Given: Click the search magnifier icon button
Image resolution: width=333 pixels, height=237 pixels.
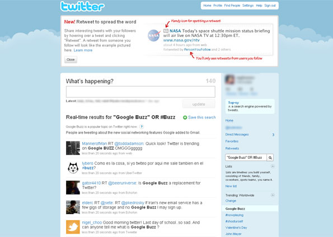Looking at the screenshot, I should 270,158.
